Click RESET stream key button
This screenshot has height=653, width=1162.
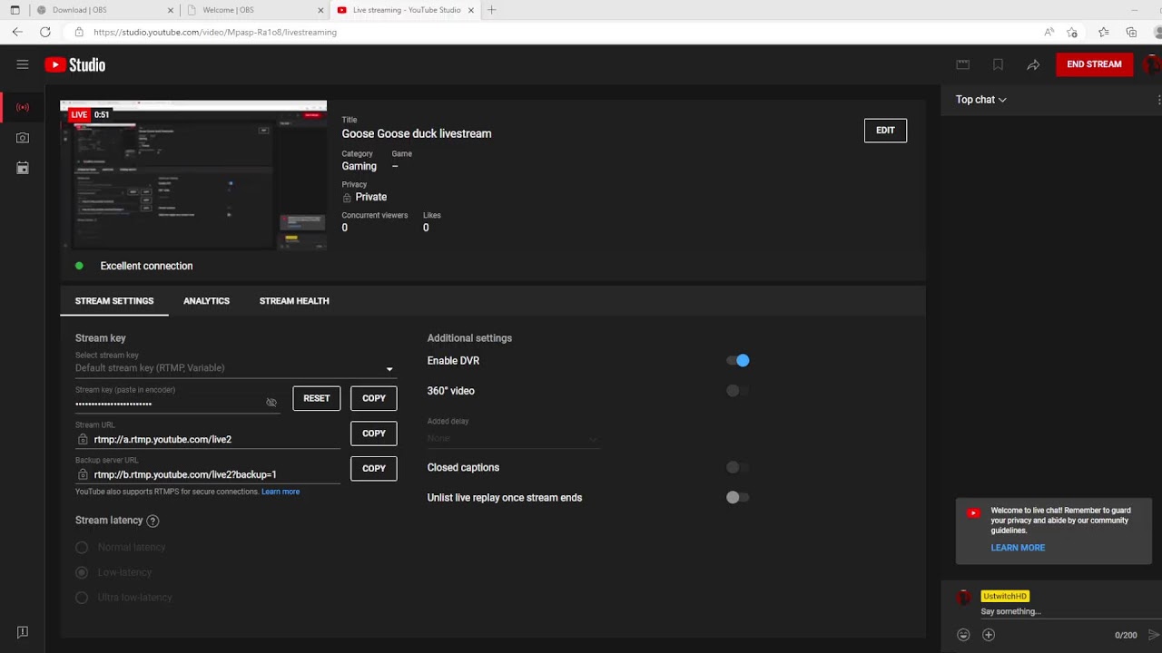[317, 398]
